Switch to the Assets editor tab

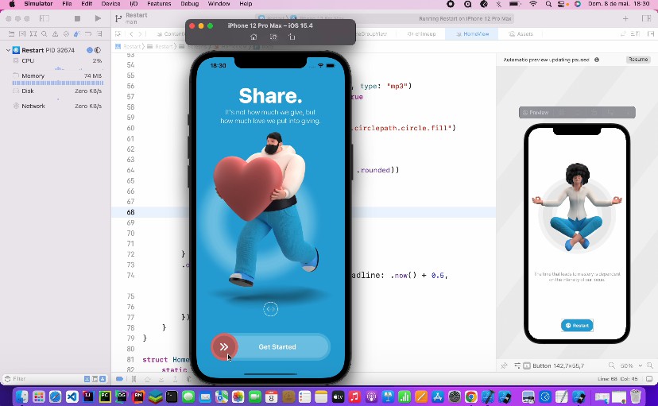pos(524,34)
